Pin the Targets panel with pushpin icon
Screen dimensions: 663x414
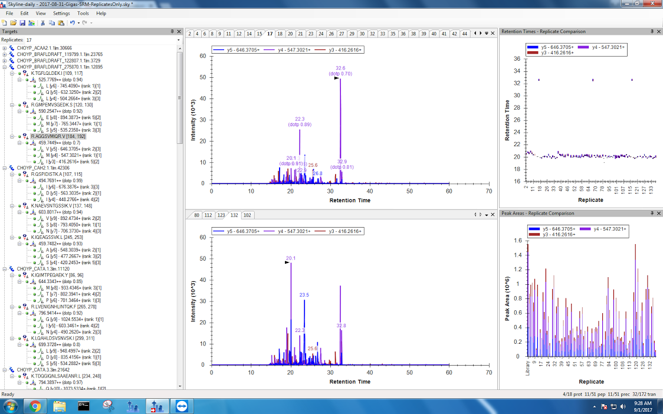(172, 31)
